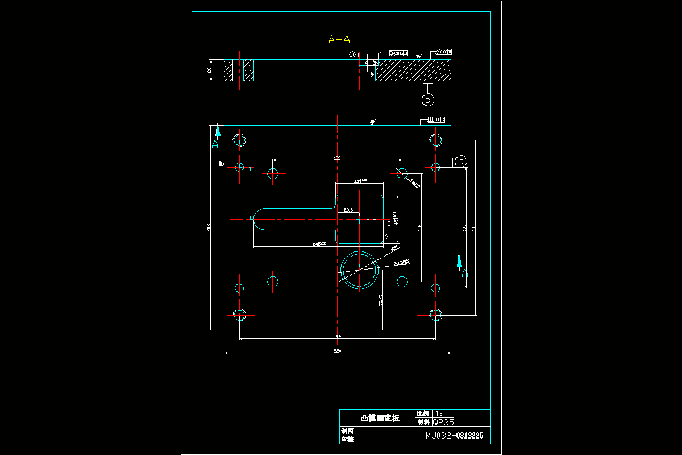The width and height of the screenshot is (682, 455).
Task: Select the 220 overall width dimension
Action: coord(337,351)
